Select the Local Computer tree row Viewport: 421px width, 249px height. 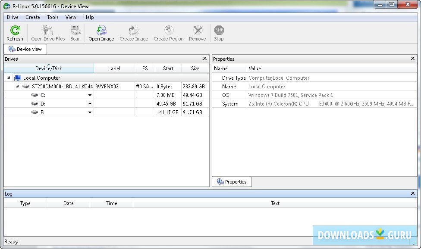point(106,78)
